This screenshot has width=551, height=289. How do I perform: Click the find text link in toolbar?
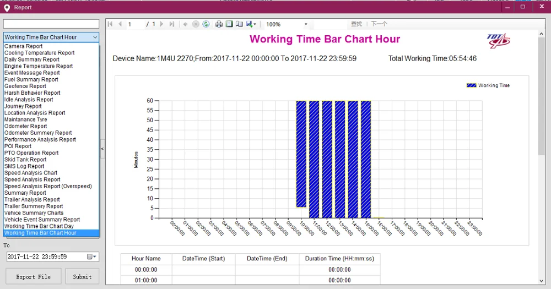tap(356, 24)
